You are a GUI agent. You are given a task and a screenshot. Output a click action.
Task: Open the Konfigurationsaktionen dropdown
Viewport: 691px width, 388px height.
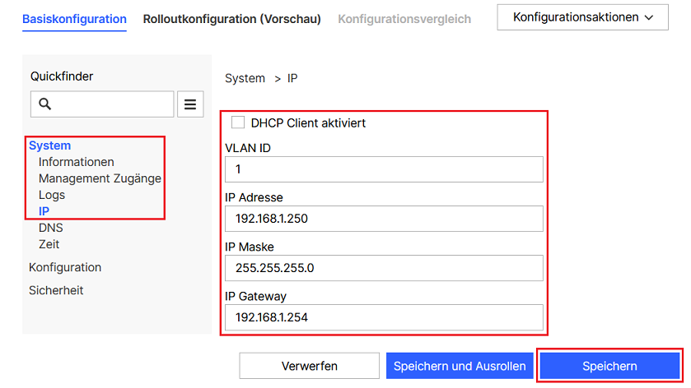(x=582, y=16)
